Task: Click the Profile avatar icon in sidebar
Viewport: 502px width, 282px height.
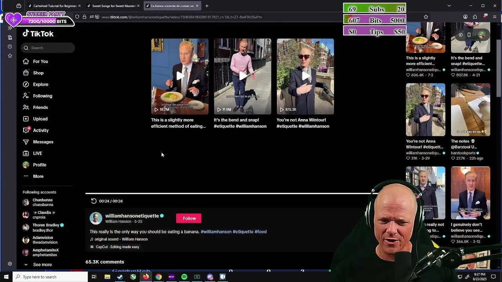Action: (26, 165)
